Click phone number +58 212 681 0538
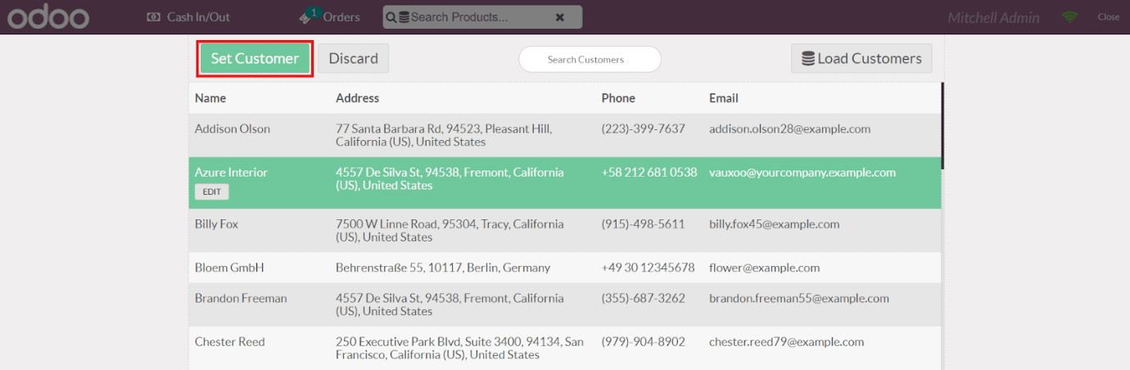Viewport: 1130px width, 370px height. click(649, 172)
